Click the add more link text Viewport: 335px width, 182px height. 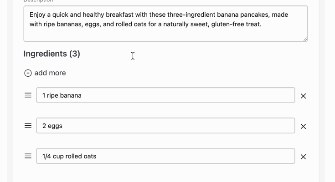tap(50, 73)
